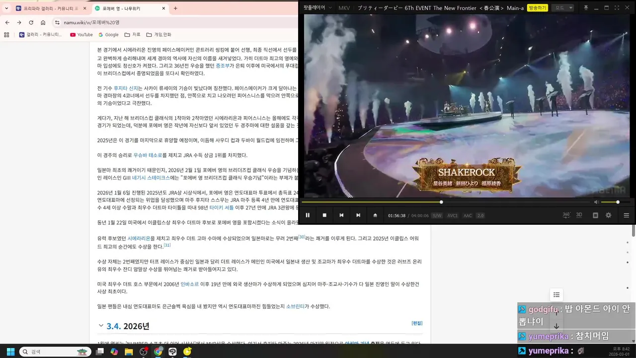Open the 갤러리 - 커뮤니티 bookmark
Image resolution: width=636 pixels, height=358 pixels.
click(x=41, y=35)
